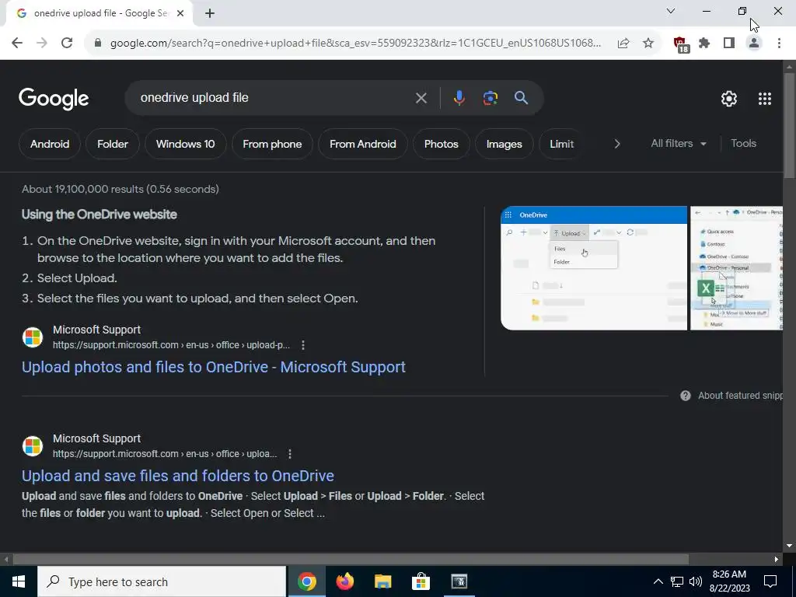This screenshot has height=597, width=796.
Task: Open Firefox from the taskbar
Action: point(344,581)
